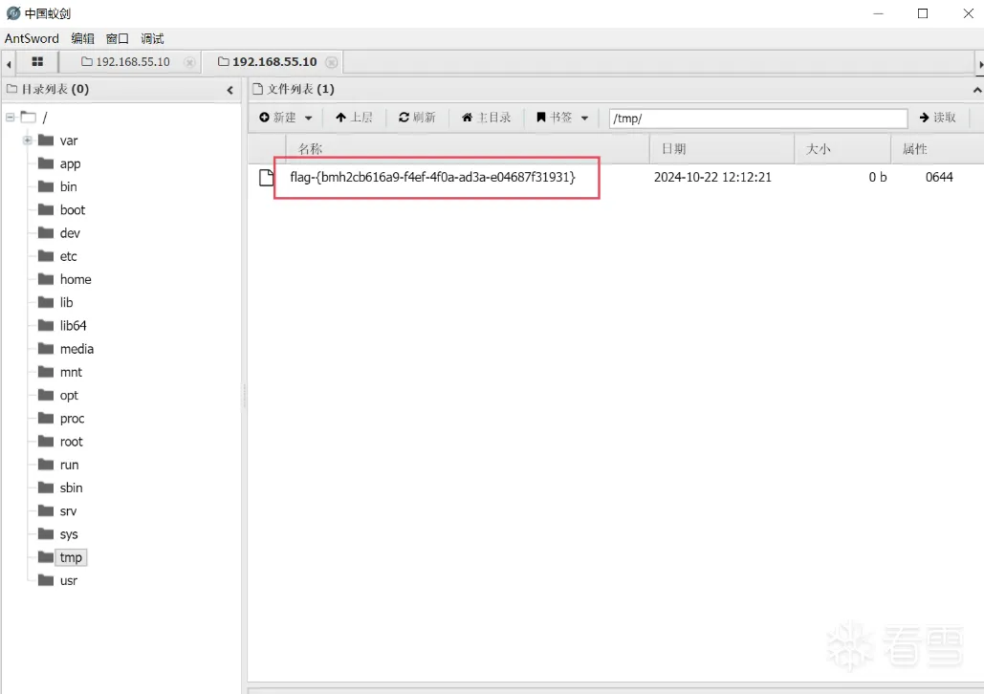Open the 新建 dropdown
Screen dimensions: 984x694
(x=286, y=118)
